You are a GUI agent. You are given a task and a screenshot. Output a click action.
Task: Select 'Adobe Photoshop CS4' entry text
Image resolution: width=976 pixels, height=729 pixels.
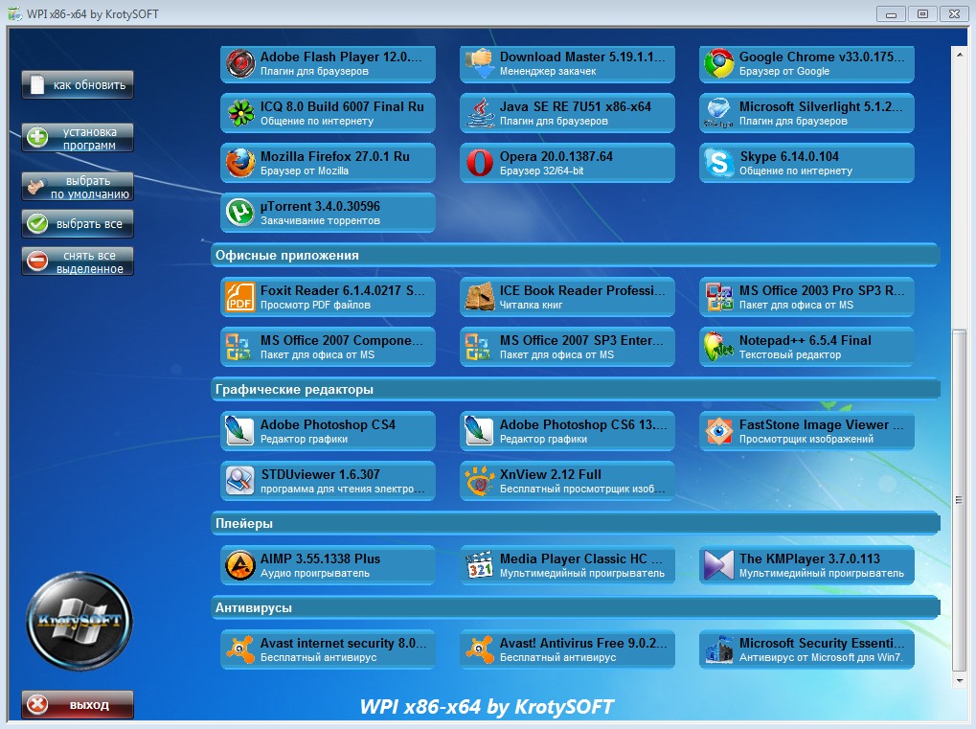(x=328, y=424)
